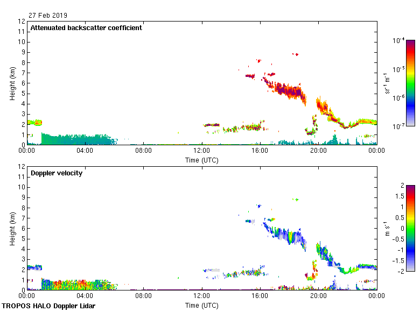Select 'Height (km)' axis label of lower plot
The height and width of the screenshot is (312, 420).
coord(12,229)
